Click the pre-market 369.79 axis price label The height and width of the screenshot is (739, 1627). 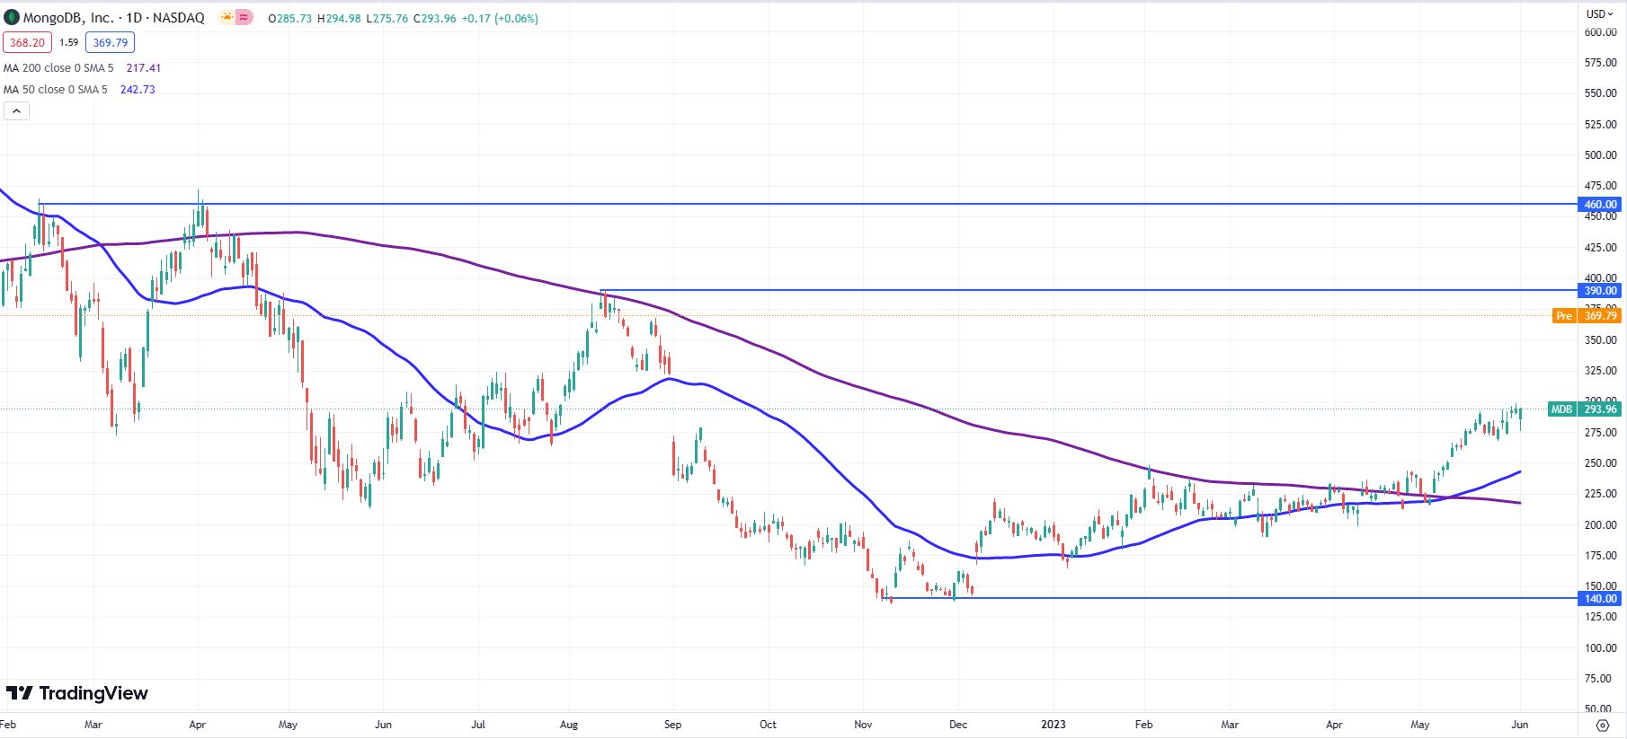[1600, 316]
